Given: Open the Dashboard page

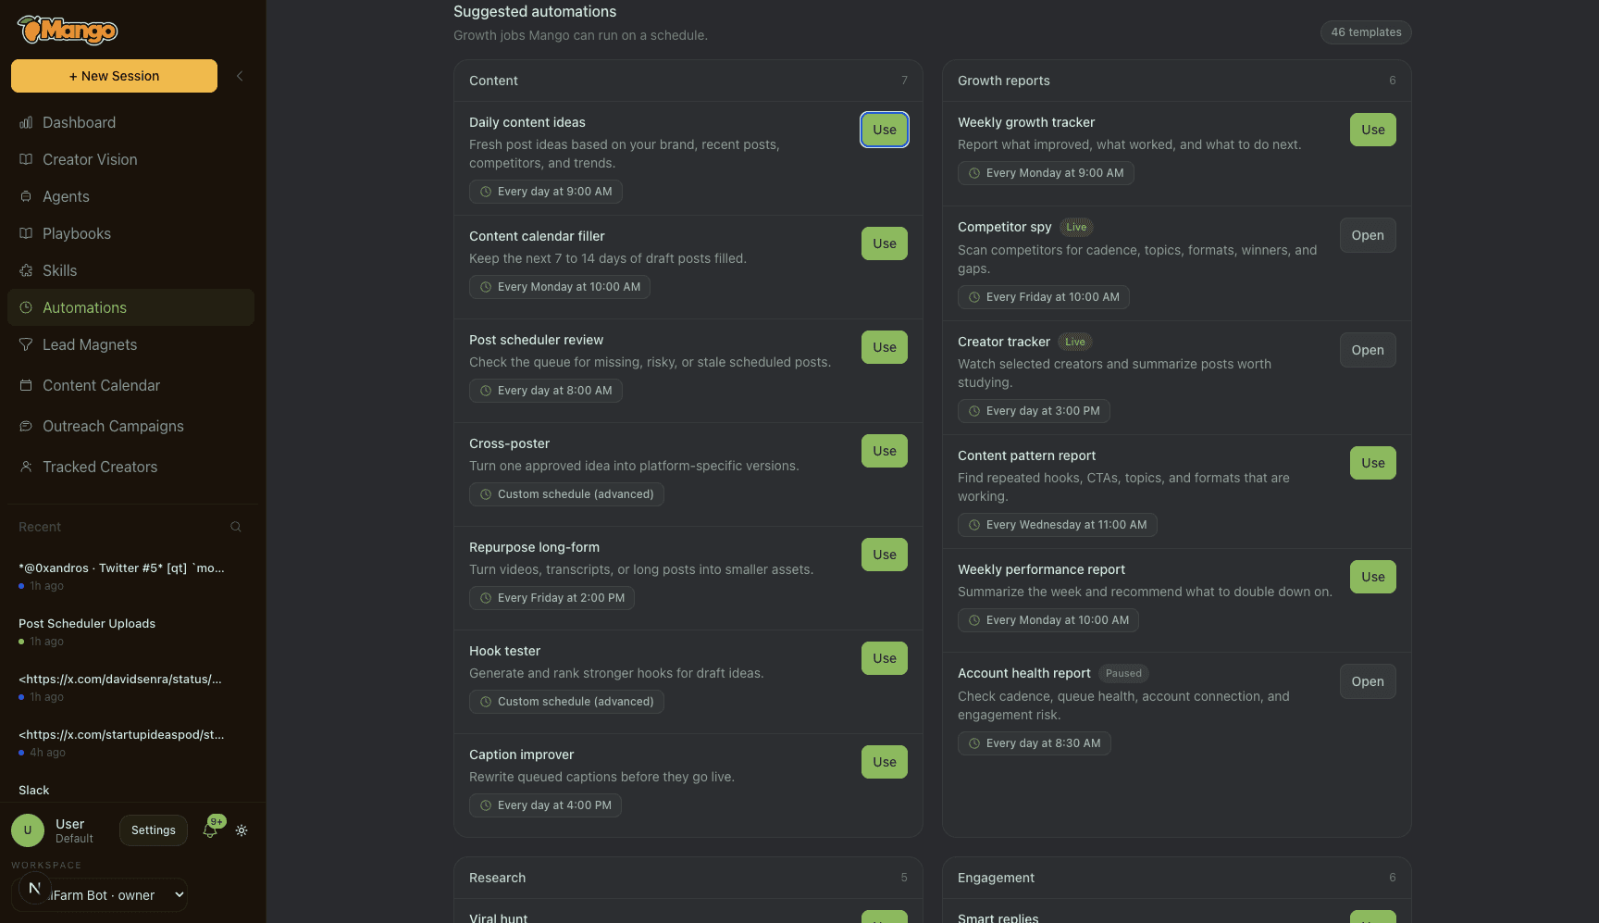Looking at the screenshot, I should click(130, 122).
